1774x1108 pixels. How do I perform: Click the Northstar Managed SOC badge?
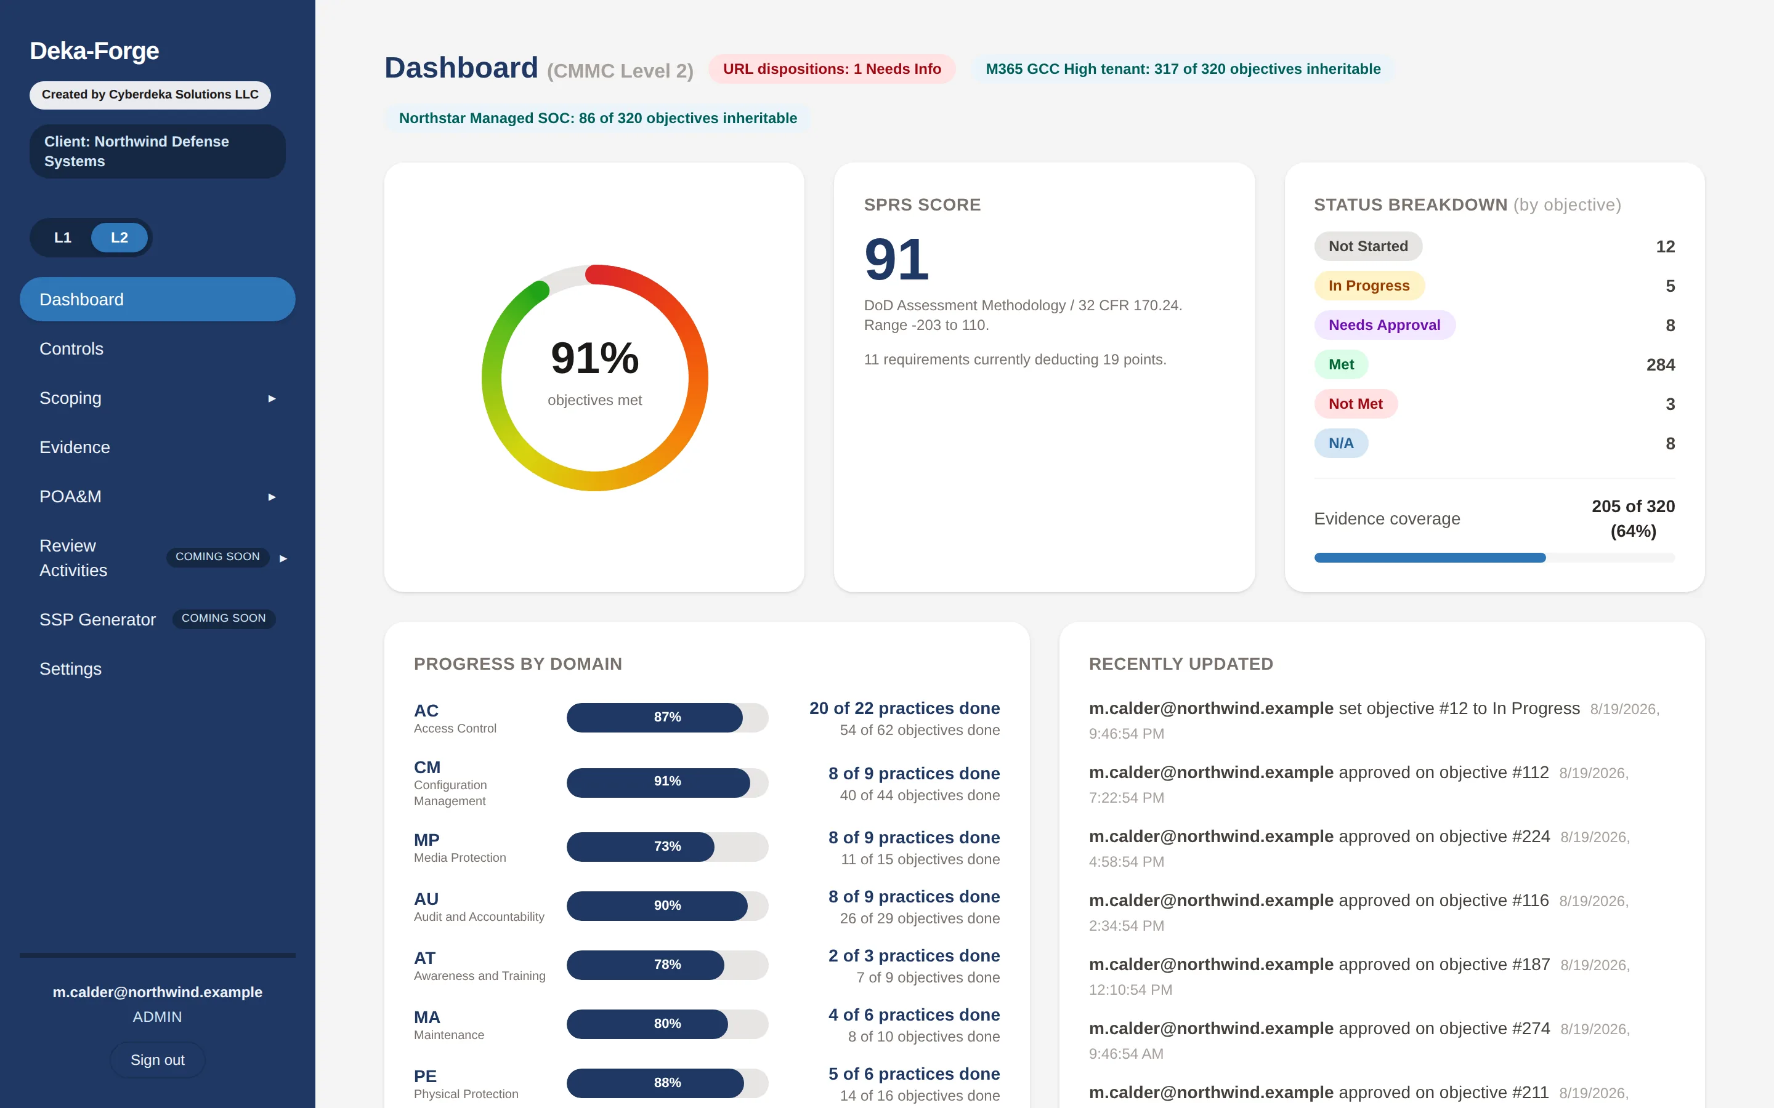point(597,118)
